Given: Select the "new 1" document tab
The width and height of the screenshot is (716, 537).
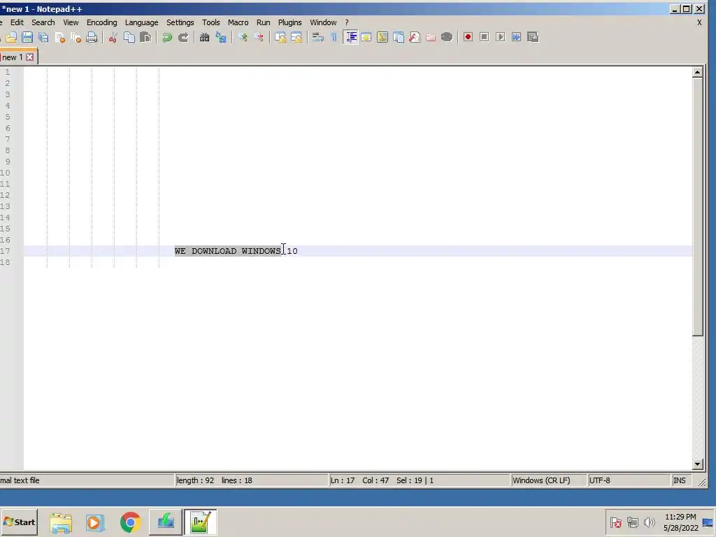Looking at the screenshot, I should [x=13, y=57].
